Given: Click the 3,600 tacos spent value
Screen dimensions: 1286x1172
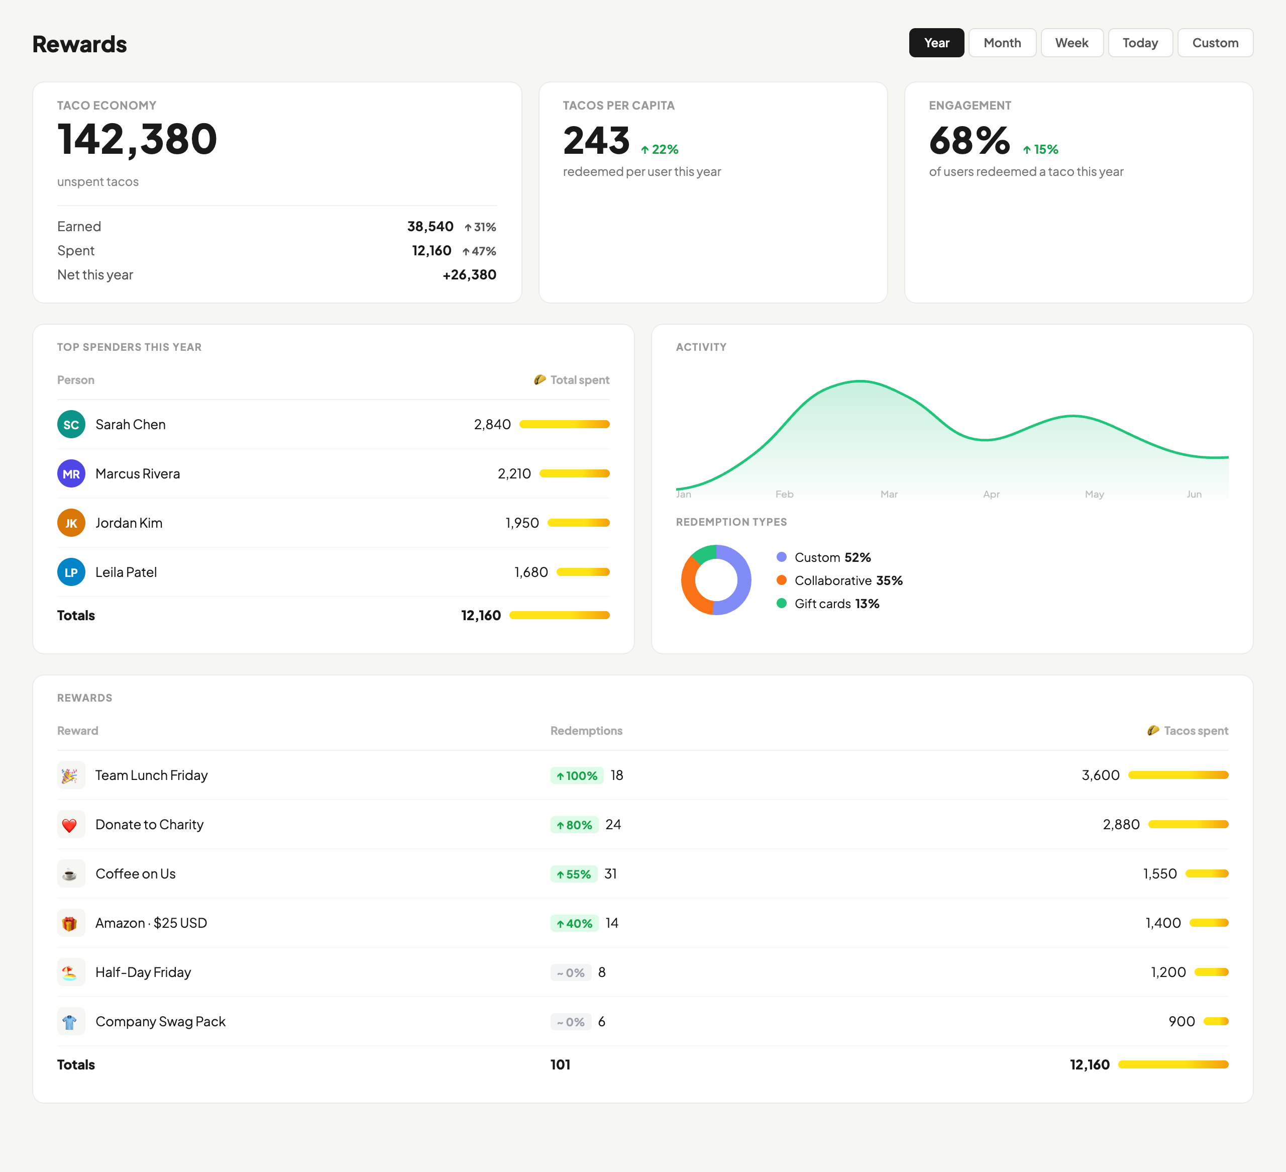Looking at the screenshot, I should tap(1100, 775).
